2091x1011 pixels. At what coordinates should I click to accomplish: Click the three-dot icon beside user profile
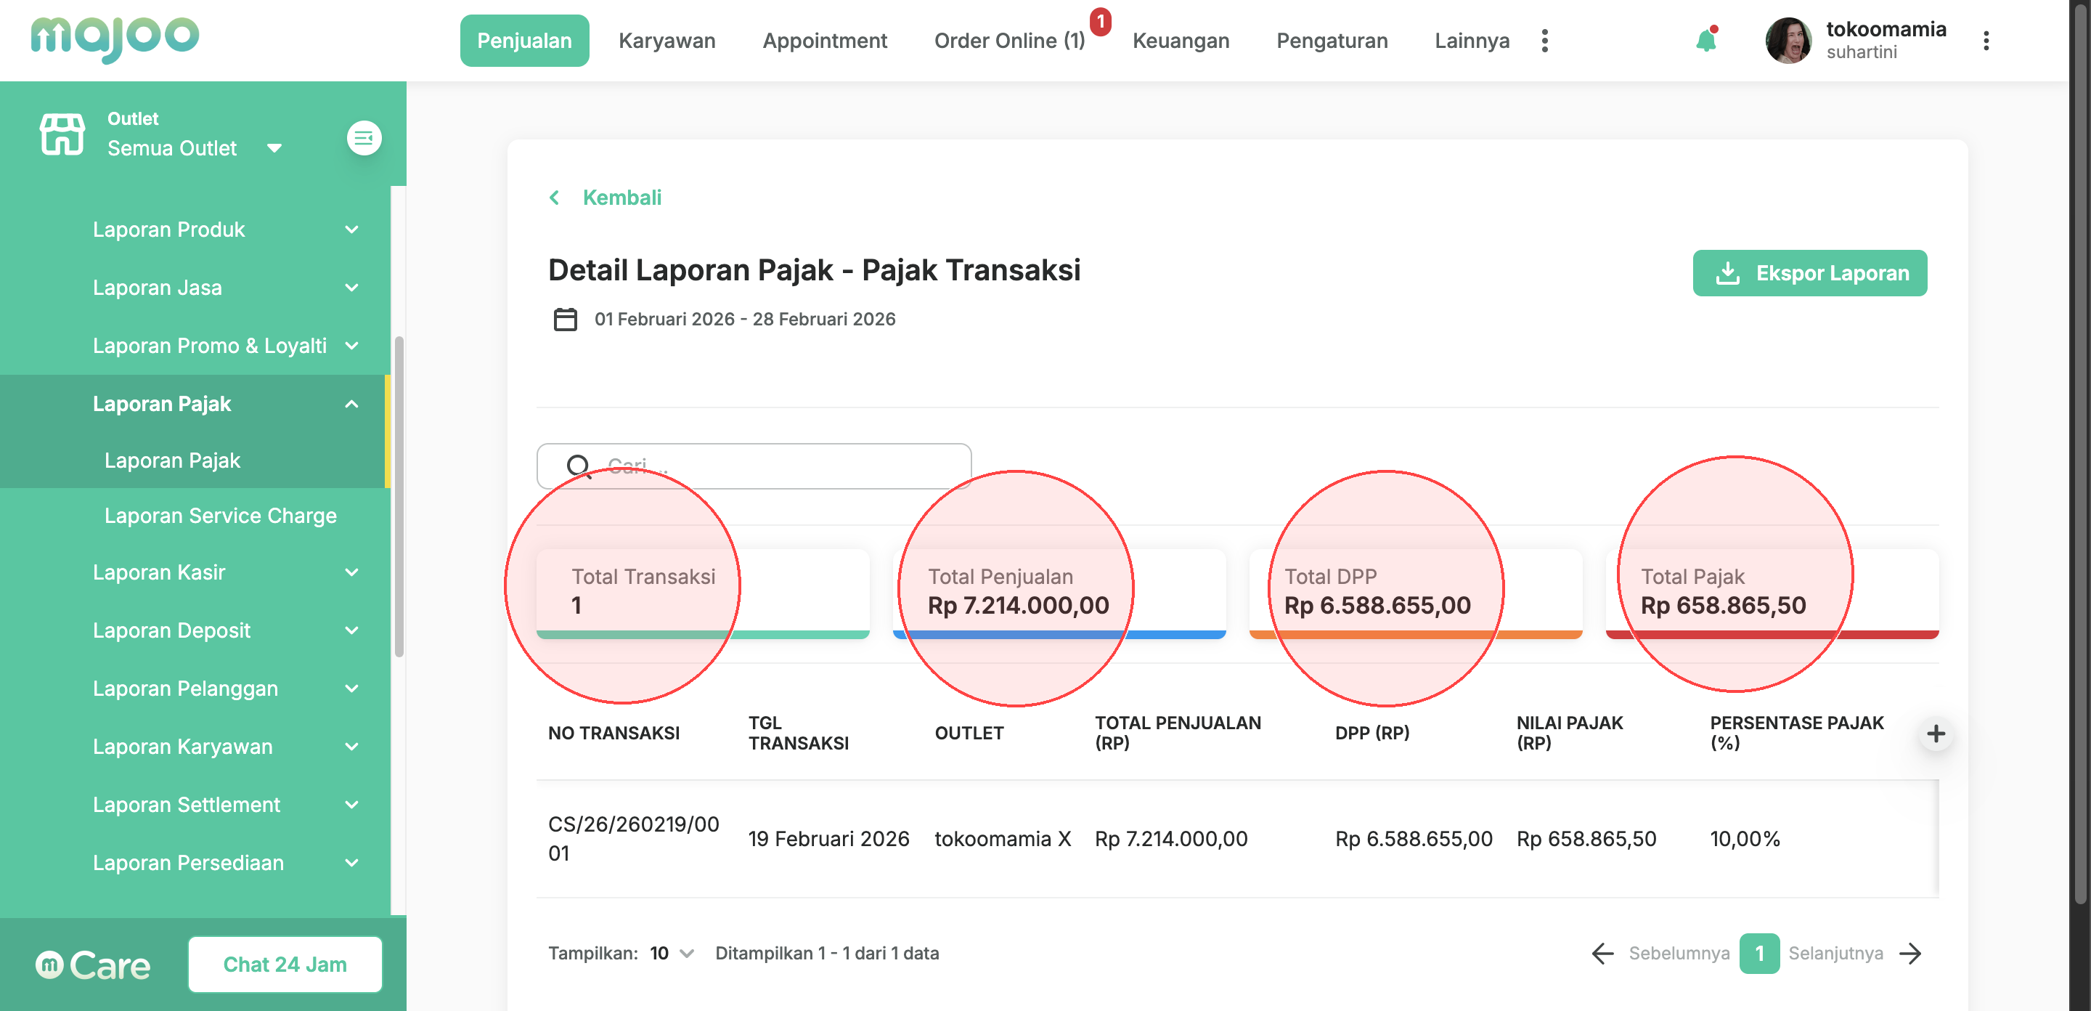coord(1986,41)
